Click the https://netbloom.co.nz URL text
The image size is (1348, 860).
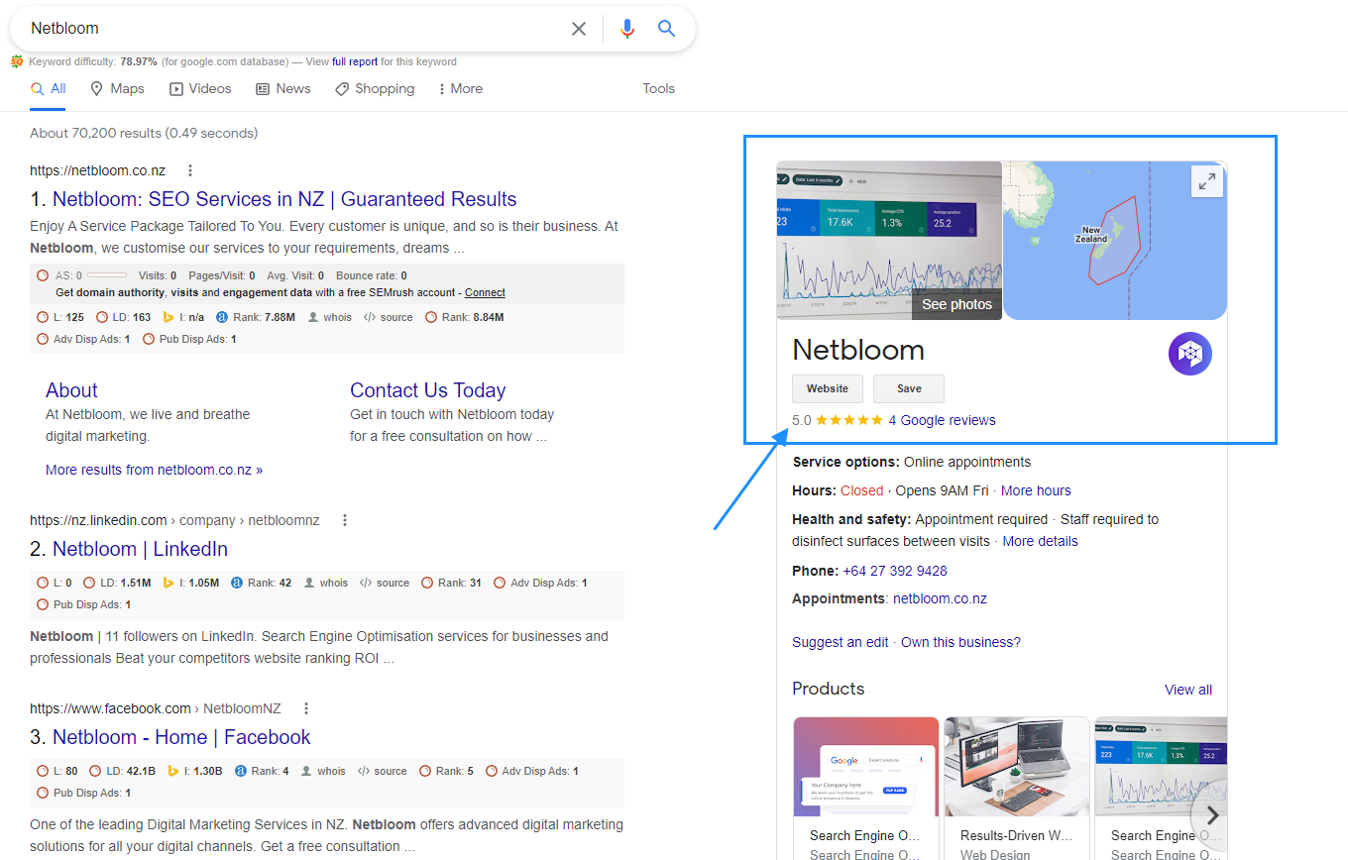click(98, 170)
